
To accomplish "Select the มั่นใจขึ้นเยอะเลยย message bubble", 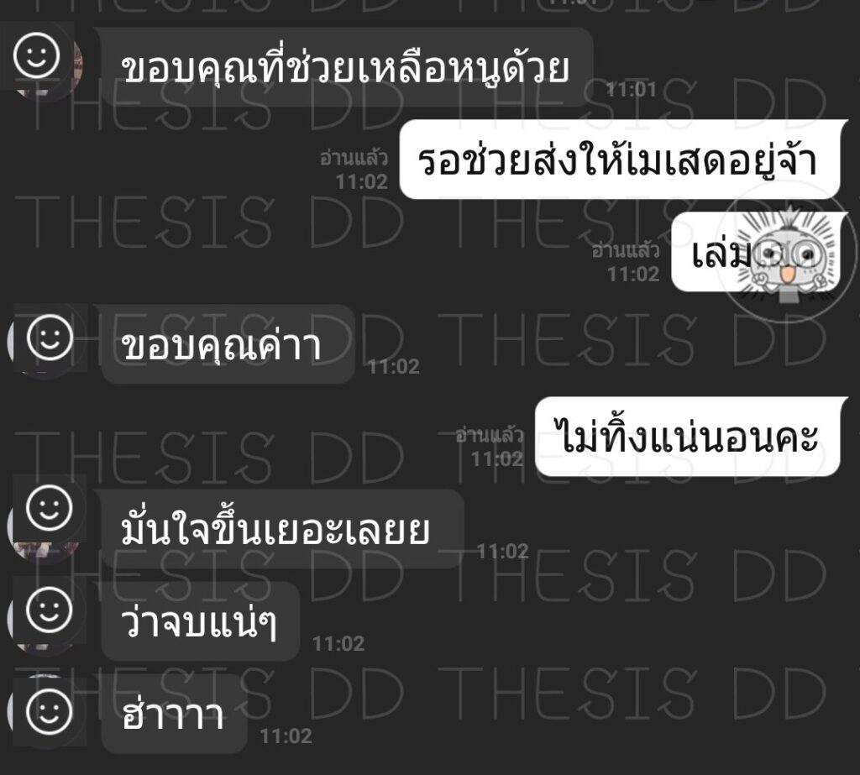I will 282,529.
